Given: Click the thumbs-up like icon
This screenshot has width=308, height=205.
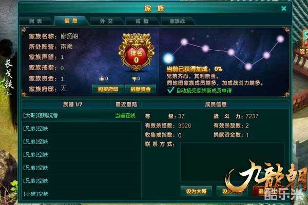Looking at the screenshot, I should [x=102, y=78].
